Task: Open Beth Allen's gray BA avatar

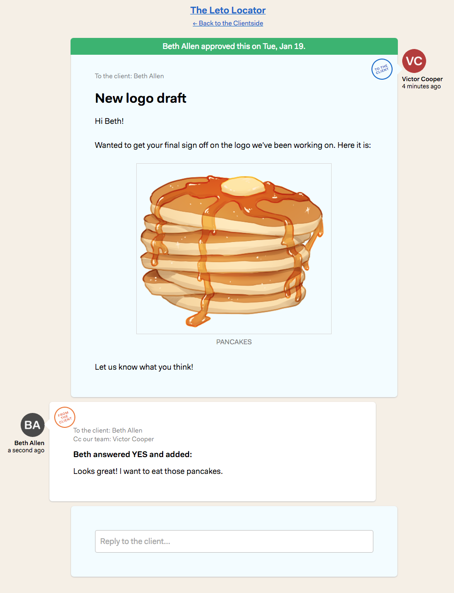Action: (33, 425)
